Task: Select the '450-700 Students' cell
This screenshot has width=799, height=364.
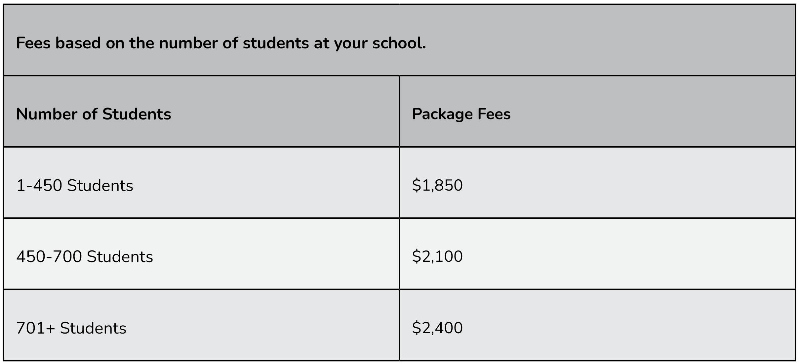Action: pyautogui.click(x=85, y=257)
